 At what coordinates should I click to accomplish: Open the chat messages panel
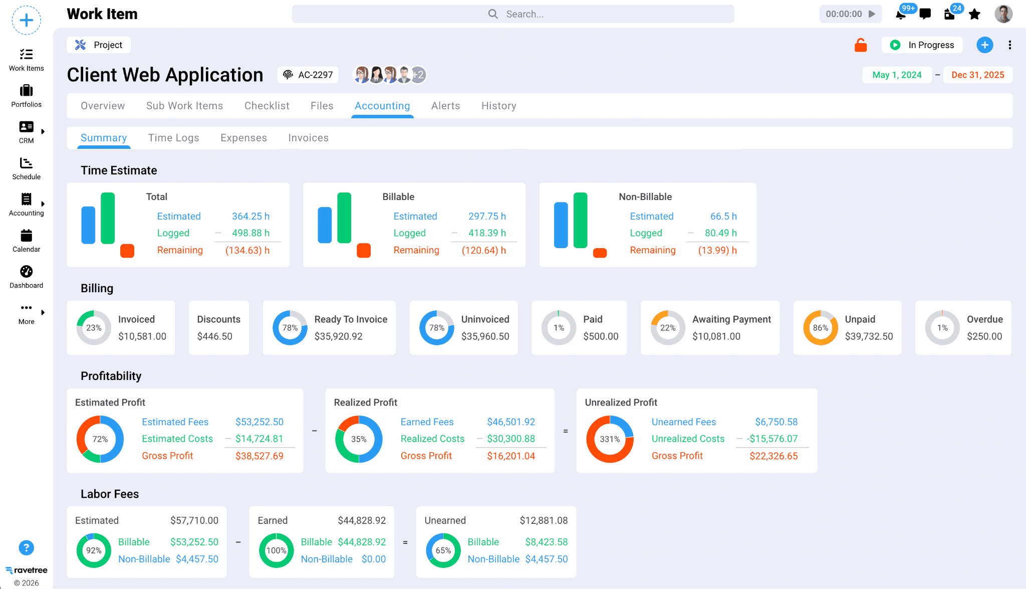(925, 14)
